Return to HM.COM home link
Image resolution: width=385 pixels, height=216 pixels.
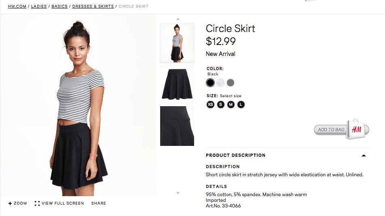(17, 6)
